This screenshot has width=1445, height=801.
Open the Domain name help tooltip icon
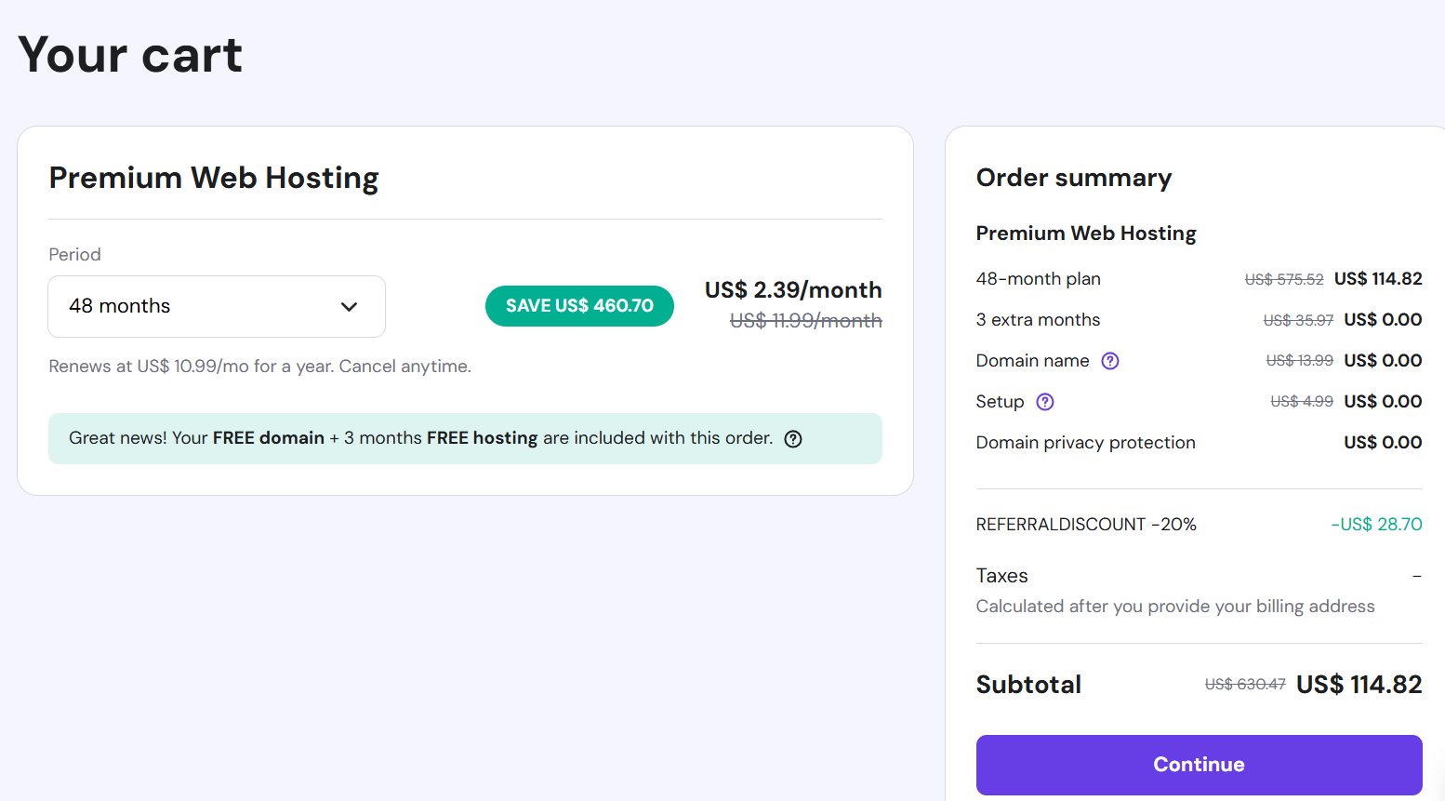point(1110,361)
